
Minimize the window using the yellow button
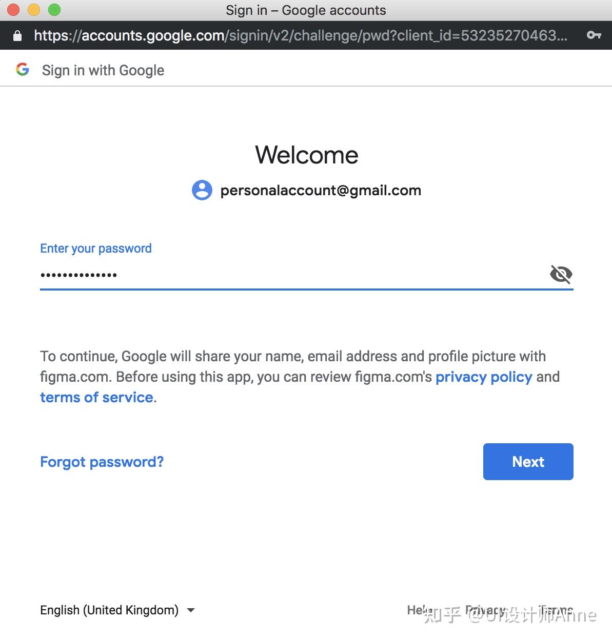click(x=34, y=10)
